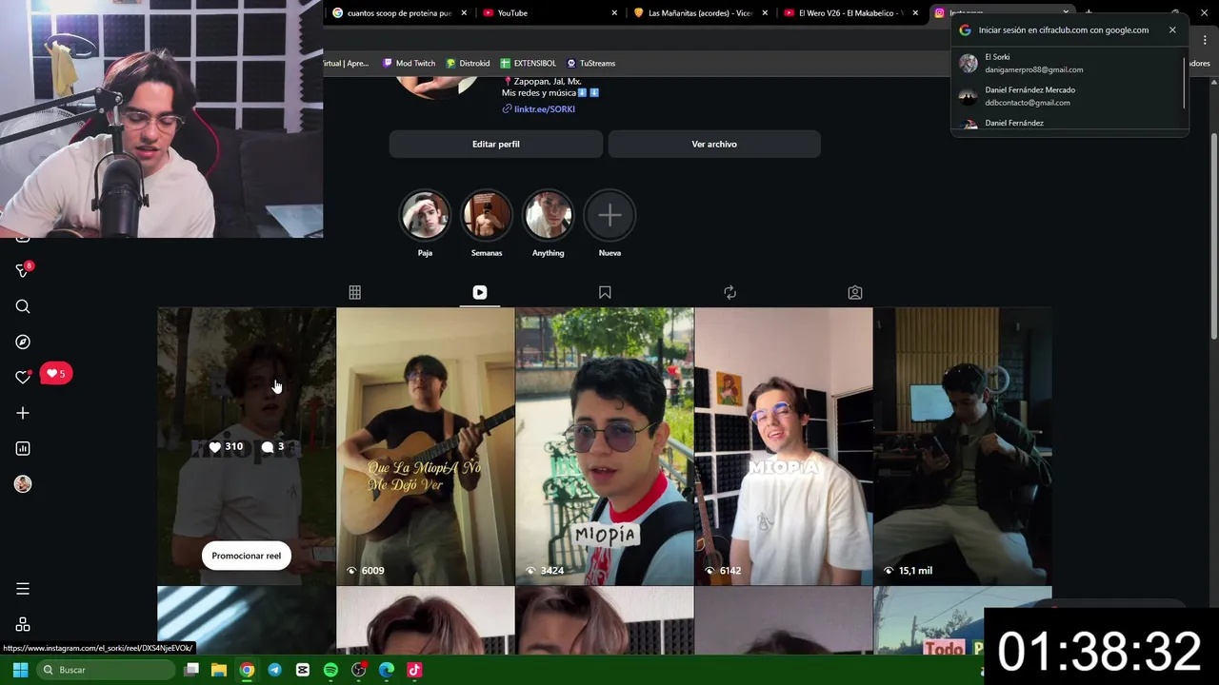Image resolution: width=1219 pixels, height=685 pixels.
Task: Close the Las Mañanitas tab
Action: coord(765,13)
